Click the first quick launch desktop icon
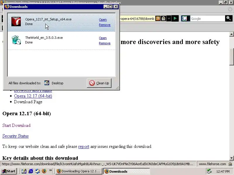Viewport: 234px width, 175px height. tap(24, 171)
